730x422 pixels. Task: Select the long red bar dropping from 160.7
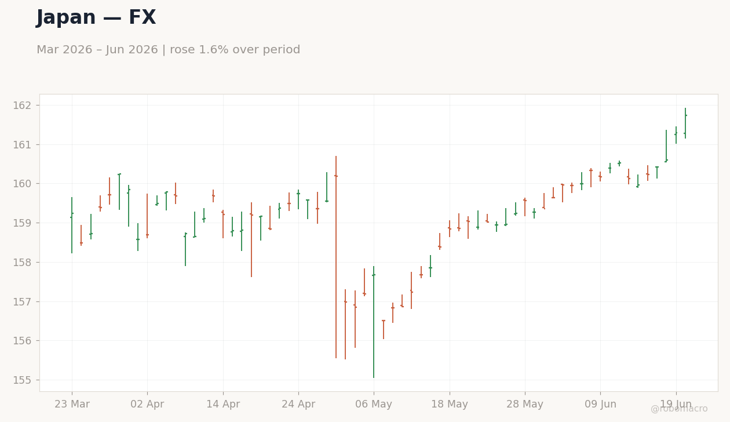[336, 257]
